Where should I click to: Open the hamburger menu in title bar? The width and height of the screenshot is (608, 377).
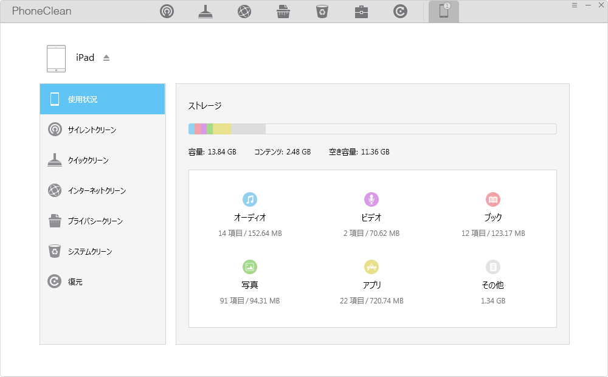click(x=575, y=5)
